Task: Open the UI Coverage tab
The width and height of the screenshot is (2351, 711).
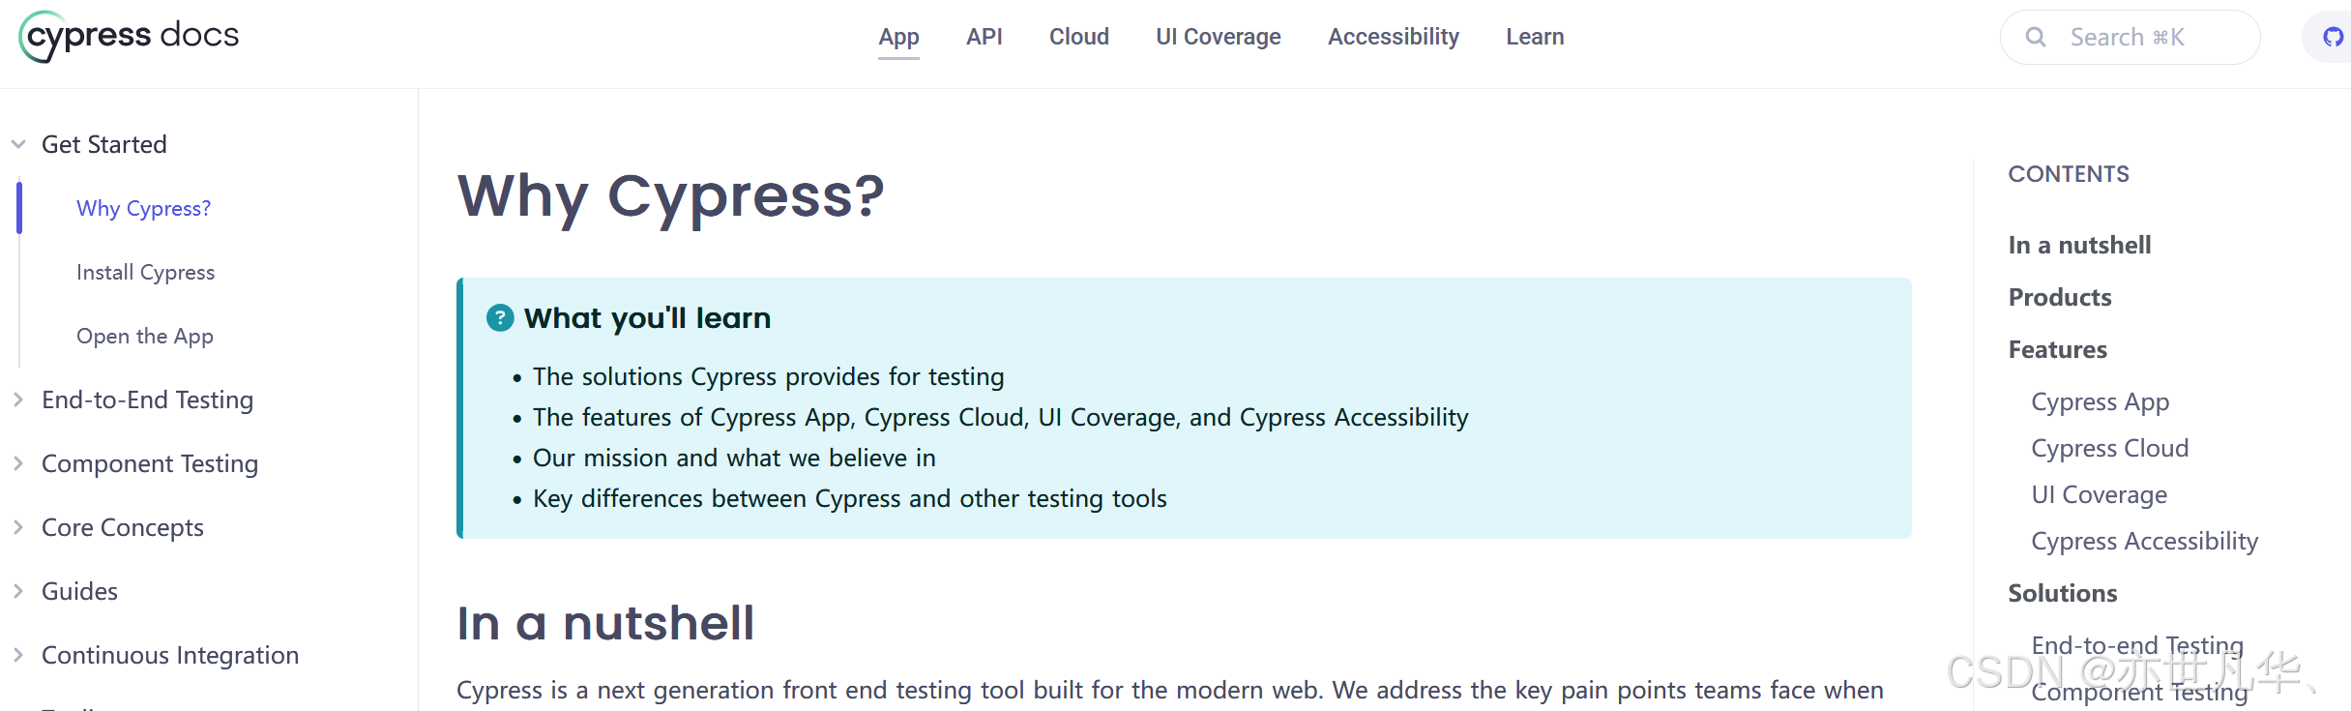Action: [x=1218, y=37]
